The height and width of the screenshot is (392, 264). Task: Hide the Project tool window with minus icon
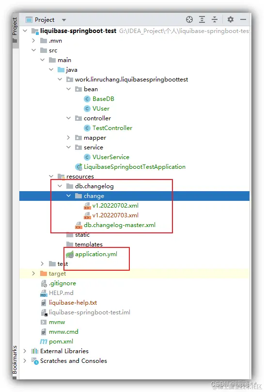tap(243, 19)
